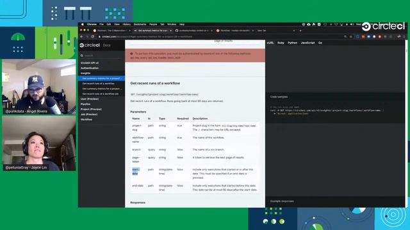Collapse the Insights sidebar section
This screenshot has height=230, width=410.
(85, 73)
